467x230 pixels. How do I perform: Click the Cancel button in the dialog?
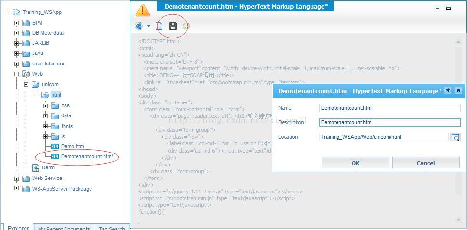426,163
